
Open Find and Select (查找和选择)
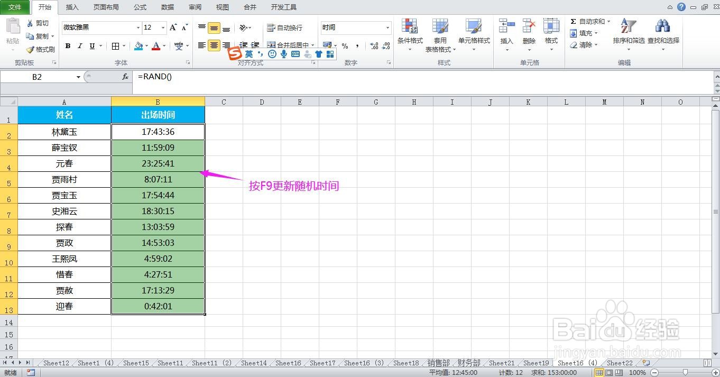coord(663,35)
